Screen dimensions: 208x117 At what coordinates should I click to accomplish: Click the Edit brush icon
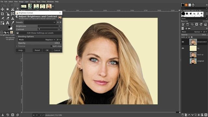pyautogui.click(x=183, y=24)
